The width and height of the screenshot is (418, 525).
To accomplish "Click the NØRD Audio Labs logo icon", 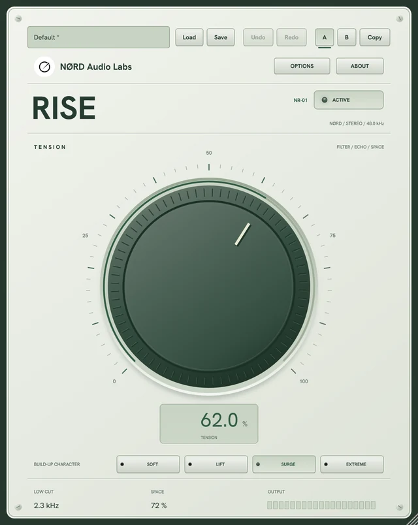I will click(44, 67).
